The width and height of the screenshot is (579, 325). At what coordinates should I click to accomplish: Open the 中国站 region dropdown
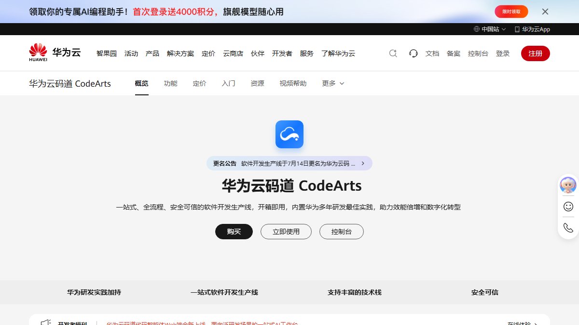490,29
